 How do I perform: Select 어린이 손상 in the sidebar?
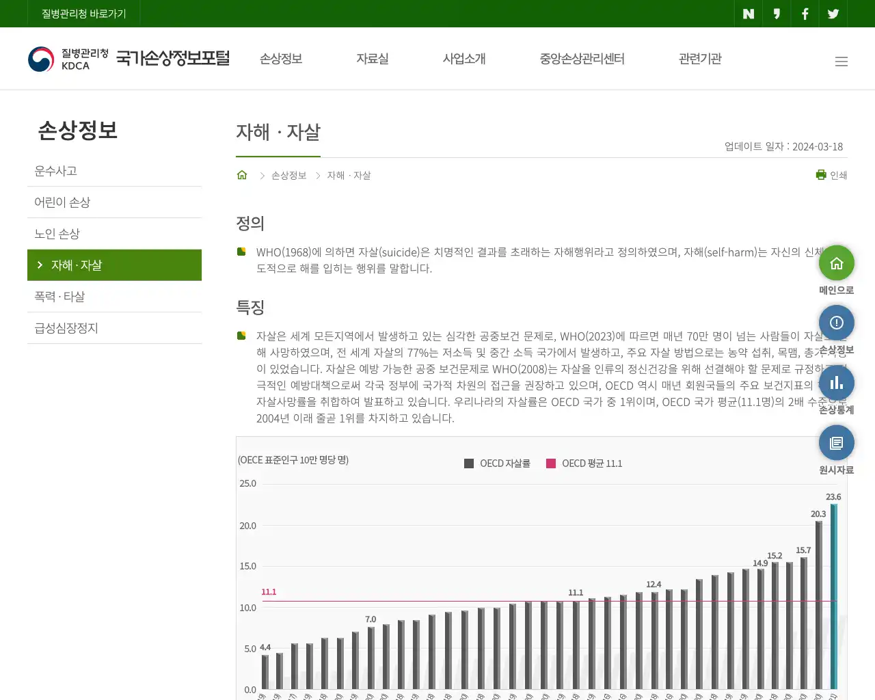114,202
